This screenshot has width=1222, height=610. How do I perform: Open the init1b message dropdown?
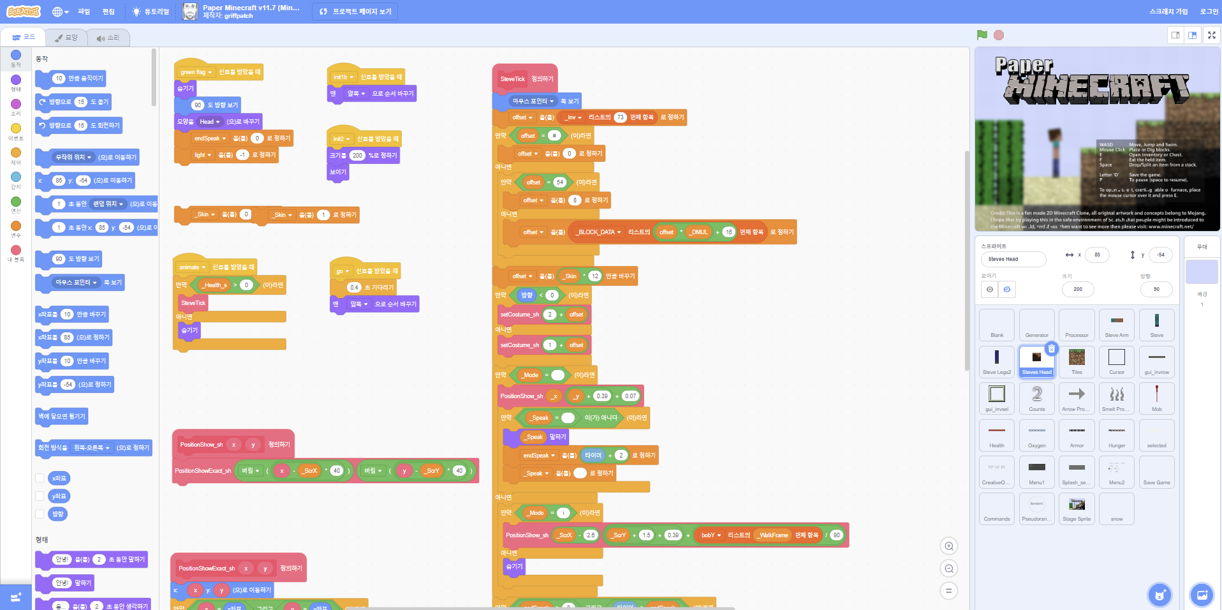(x=343, y=77)
